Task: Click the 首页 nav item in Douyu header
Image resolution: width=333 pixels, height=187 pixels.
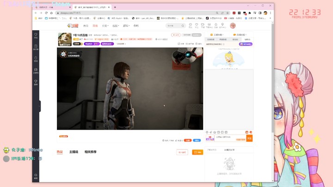Action: click(86, 26)
